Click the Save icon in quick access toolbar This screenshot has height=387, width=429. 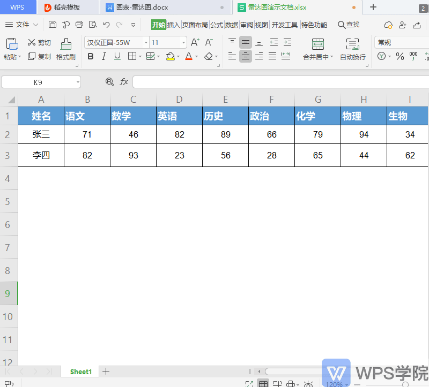pyautogui.click(x=52, y=25)
